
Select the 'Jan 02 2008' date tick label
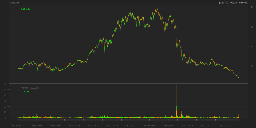pos(37,126)
